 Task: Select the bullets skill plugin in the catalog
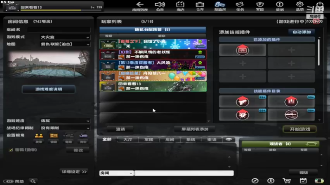tap(291, 102)
